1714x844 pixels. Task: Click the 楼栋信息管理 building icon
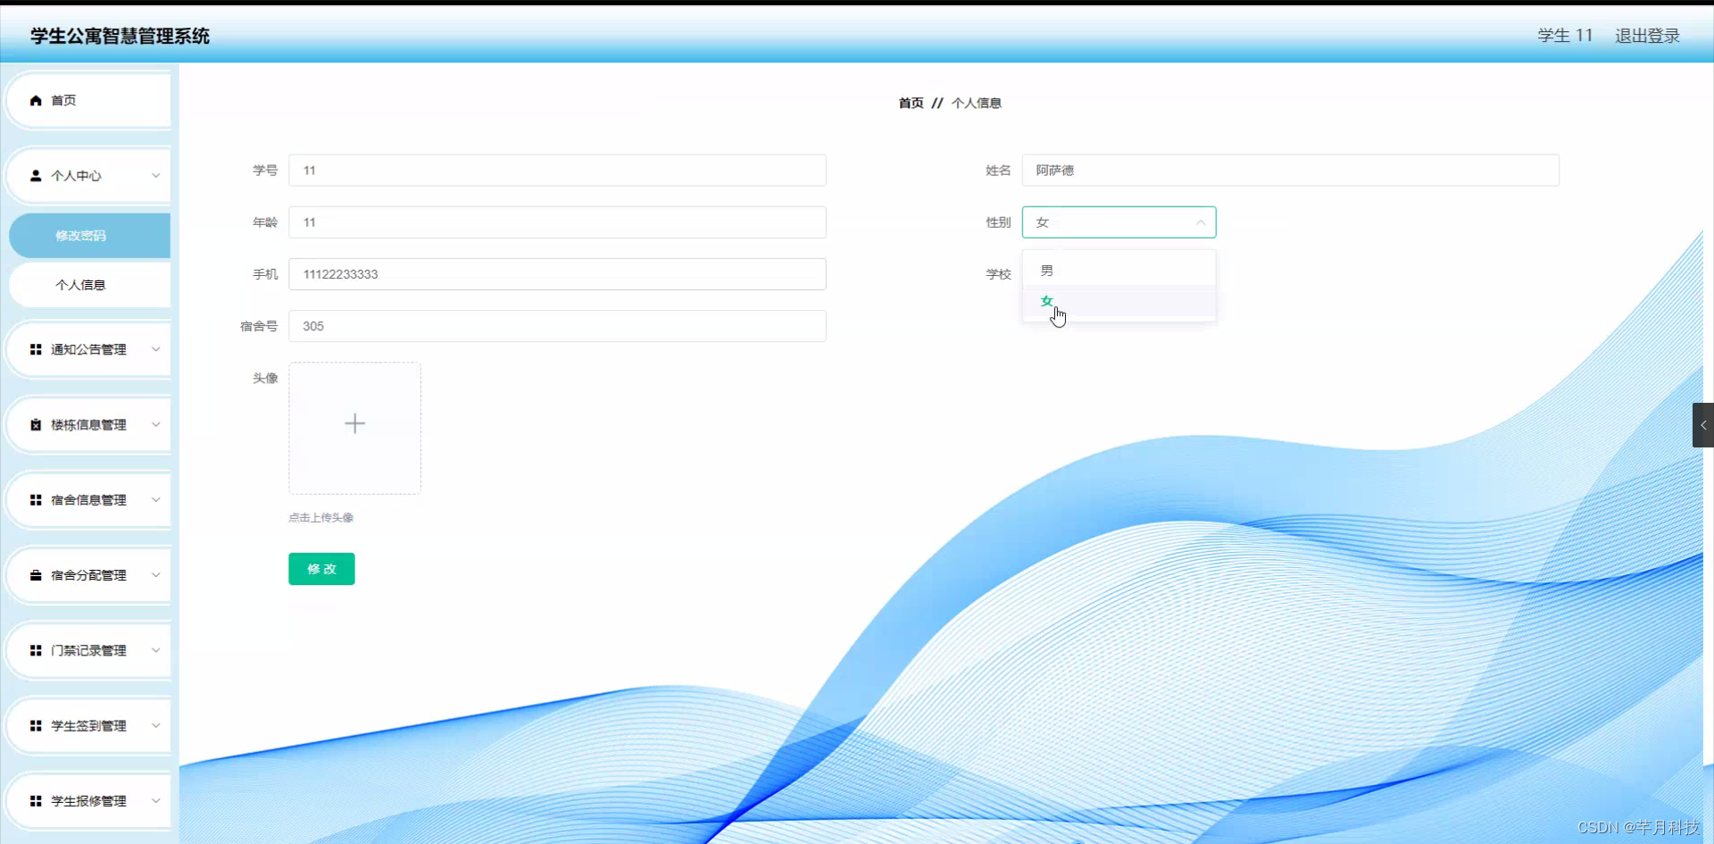[35, 424]
